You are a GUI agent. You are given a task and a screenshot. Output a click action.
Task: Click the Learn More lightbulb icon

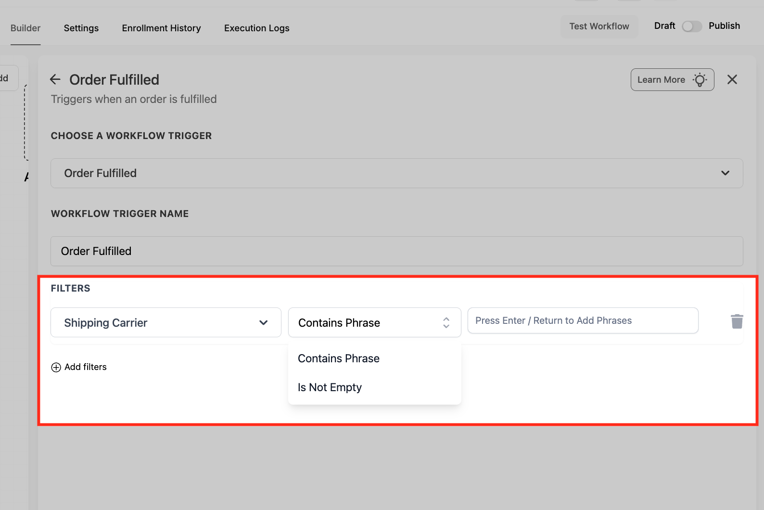pyautogui.click(x=700, y=79)
